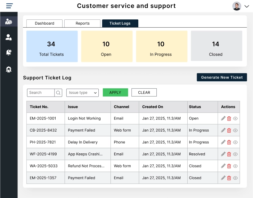
Task: Expand the profile chevron beside avatar
Action: pyautogui.click(x=247, y=6)
